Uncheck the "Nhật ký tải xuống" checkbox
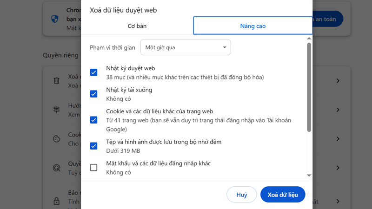Viewport: 372px width, 209px height. (x=93, y=94)
